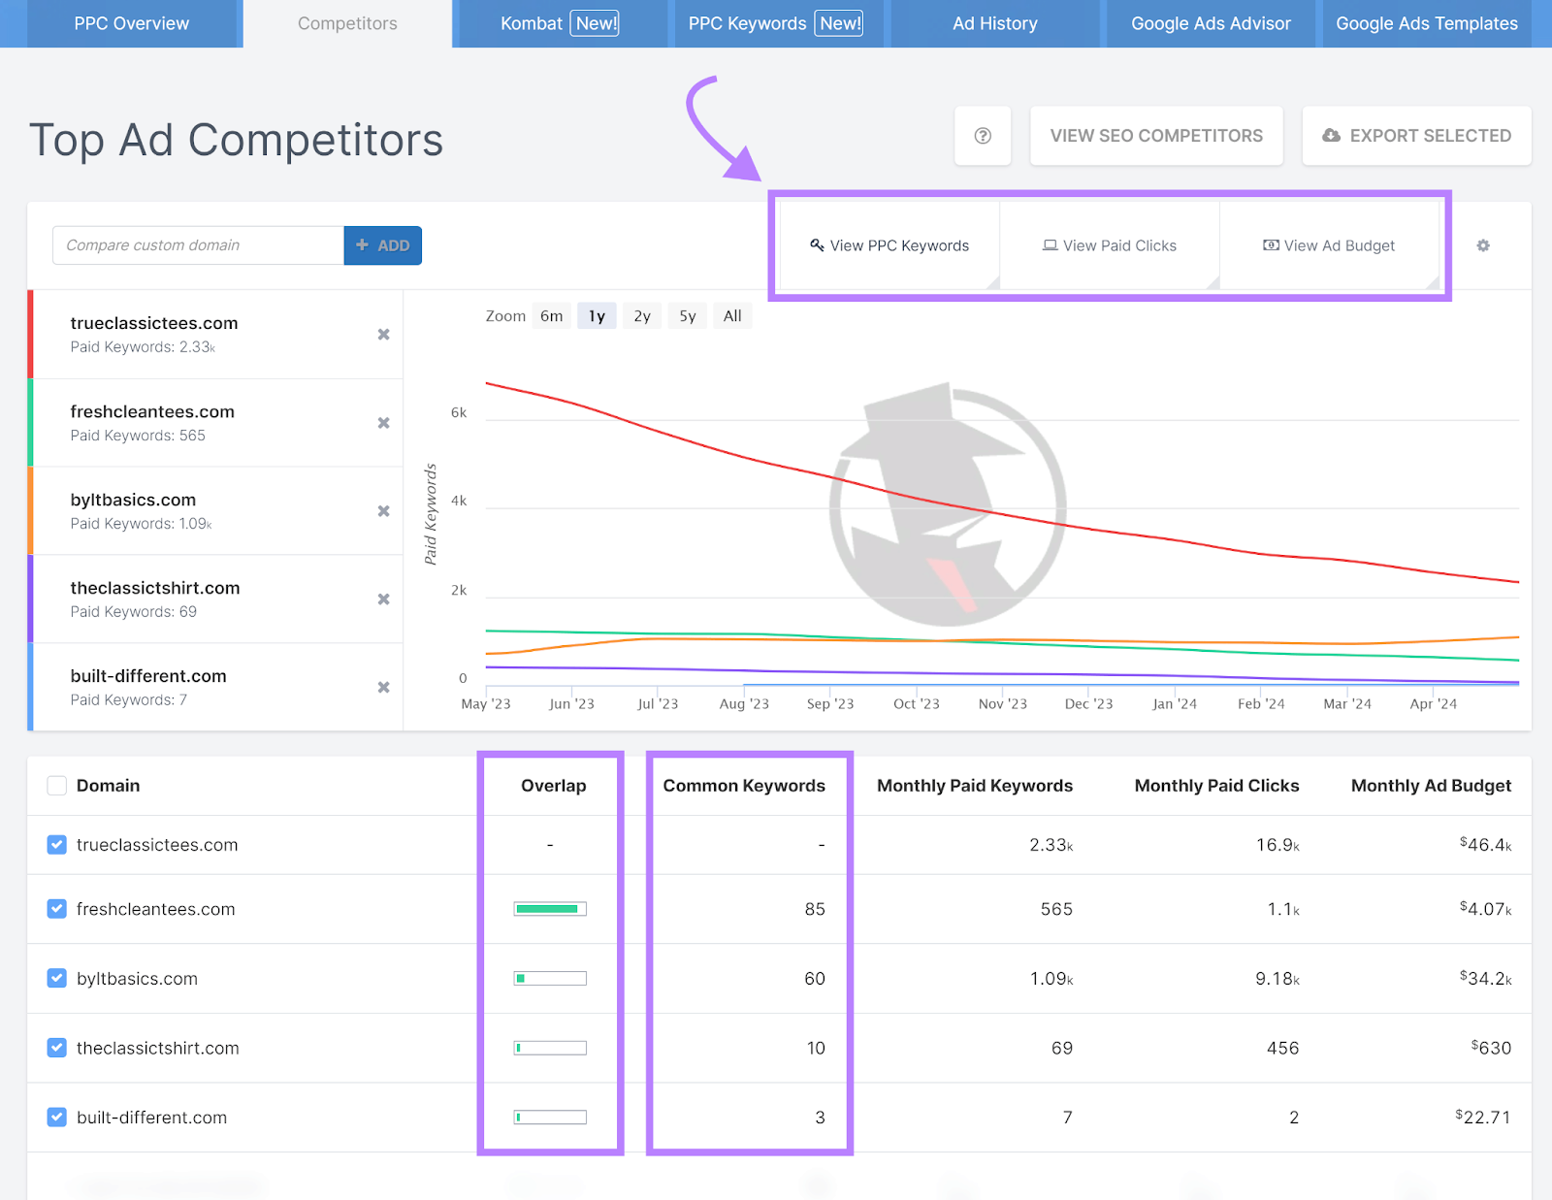Image resolution: width=1552 pixels, height=1200 pixels.
Task: Click the byltbasics.com overlap bar
Action: 550,978
